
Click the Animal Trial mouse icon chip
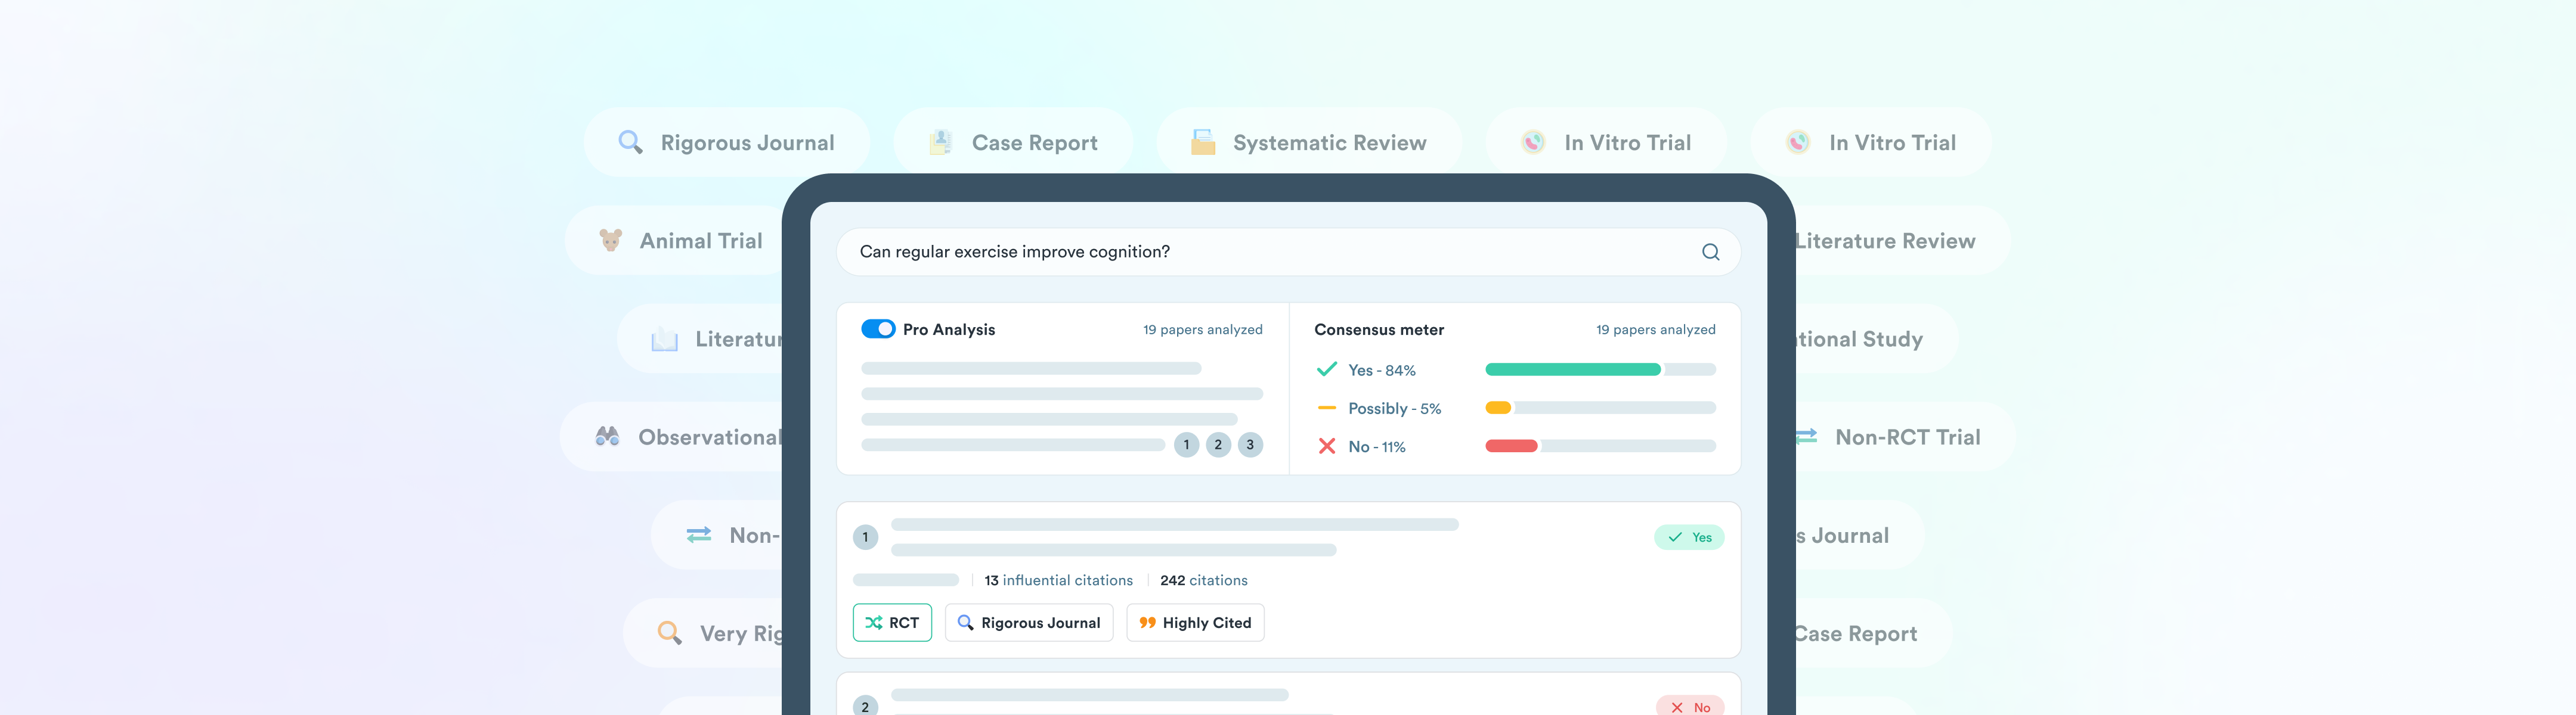click(680, 241)
